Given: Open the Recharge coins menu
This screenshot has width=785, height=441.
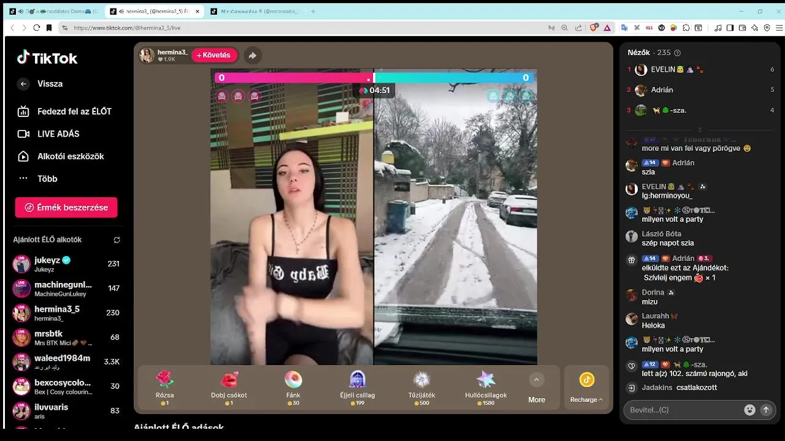Looking at the screenshot, I should (x=587, y=388).
